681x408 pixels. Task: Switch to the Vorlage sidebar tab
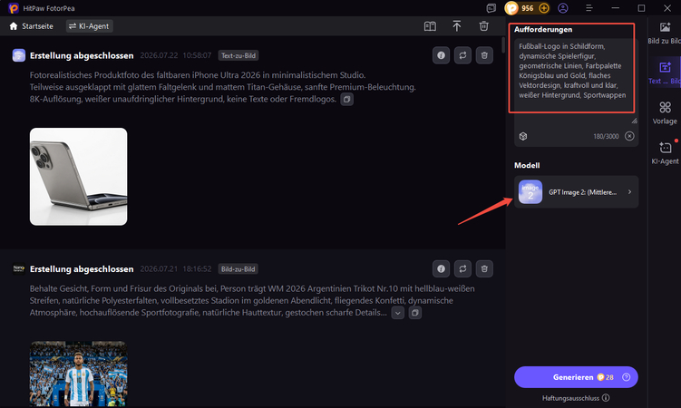click(665, 112)
